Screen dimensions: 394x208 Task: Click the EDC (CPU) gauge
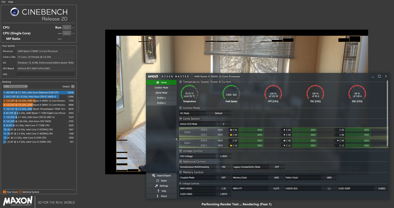tap(357, 93)
